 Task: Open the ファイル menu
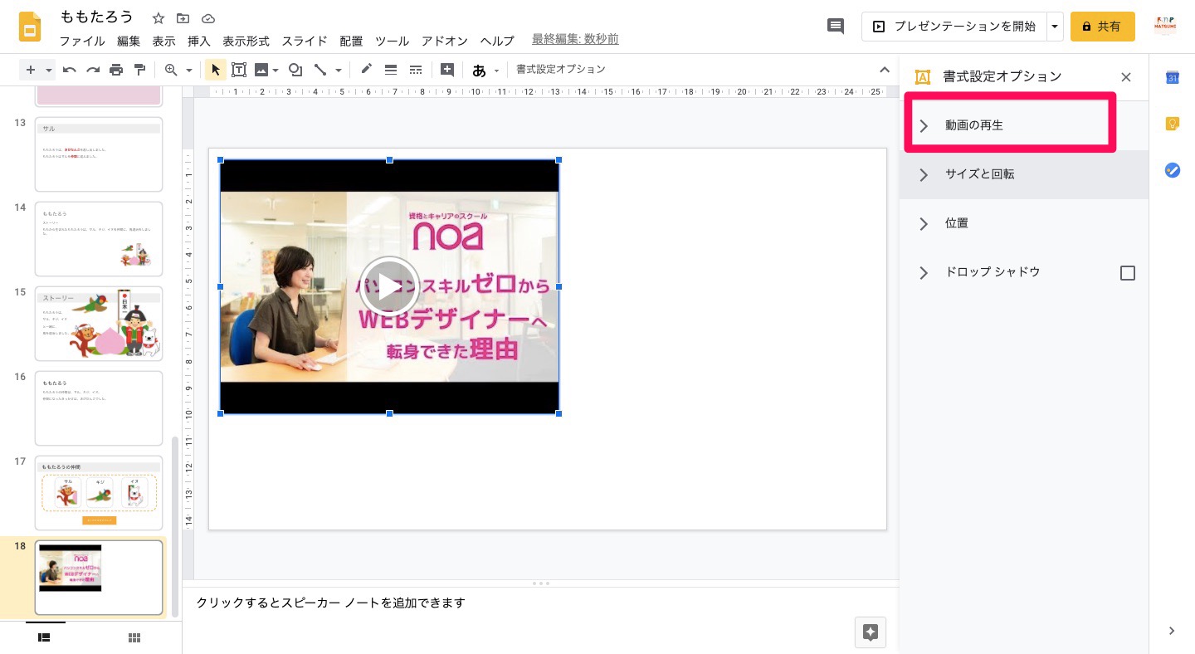pos(82,41)
